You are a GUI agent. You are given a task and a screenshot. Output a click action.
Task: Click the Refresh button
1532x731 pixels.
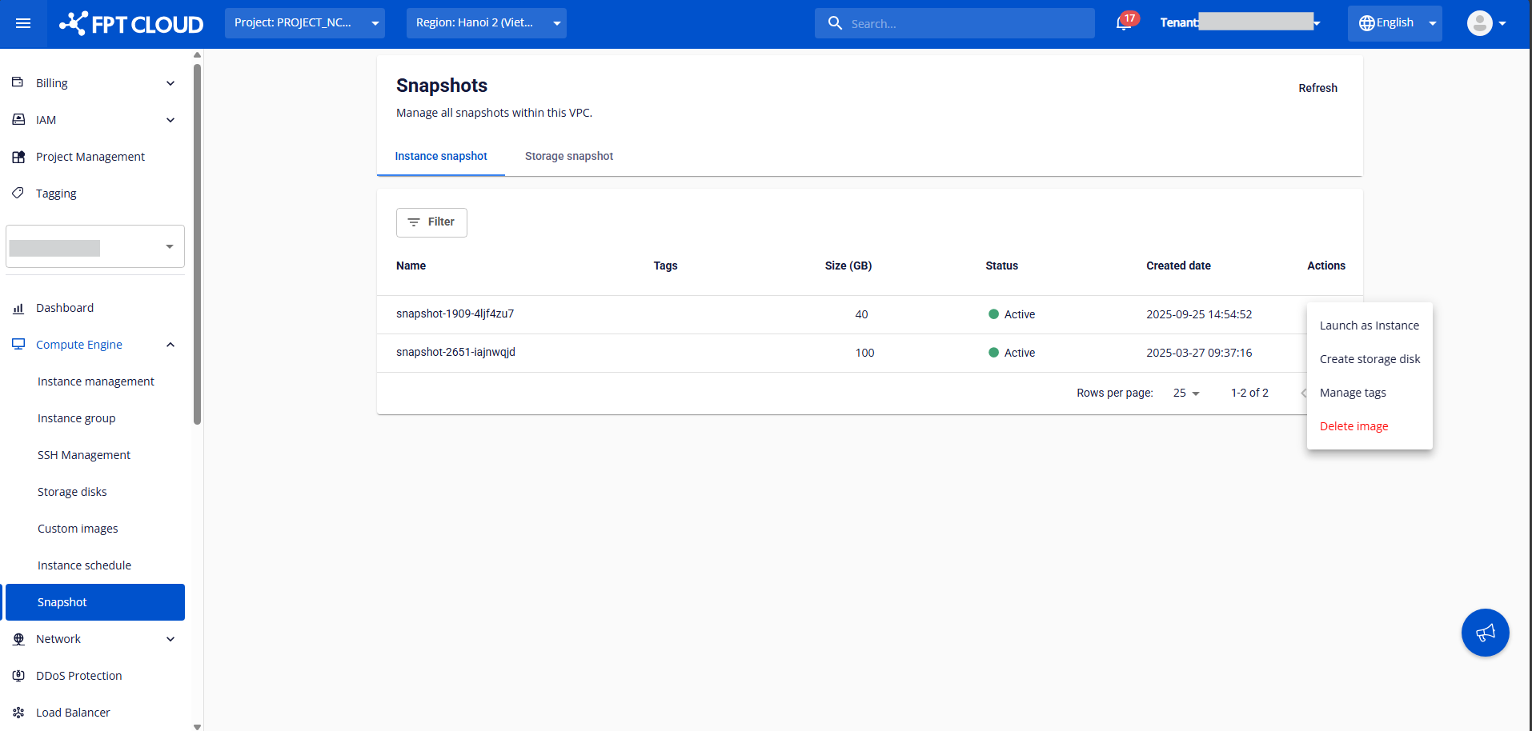[x=1317, y=88]
